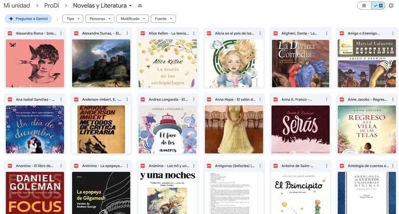Select file name 'Anna Hope - El salón d...'

(x=235, y=99)
